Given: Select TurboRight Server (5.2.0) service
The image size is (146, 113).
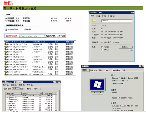Looking at the screenshot, I should (39, 67).
